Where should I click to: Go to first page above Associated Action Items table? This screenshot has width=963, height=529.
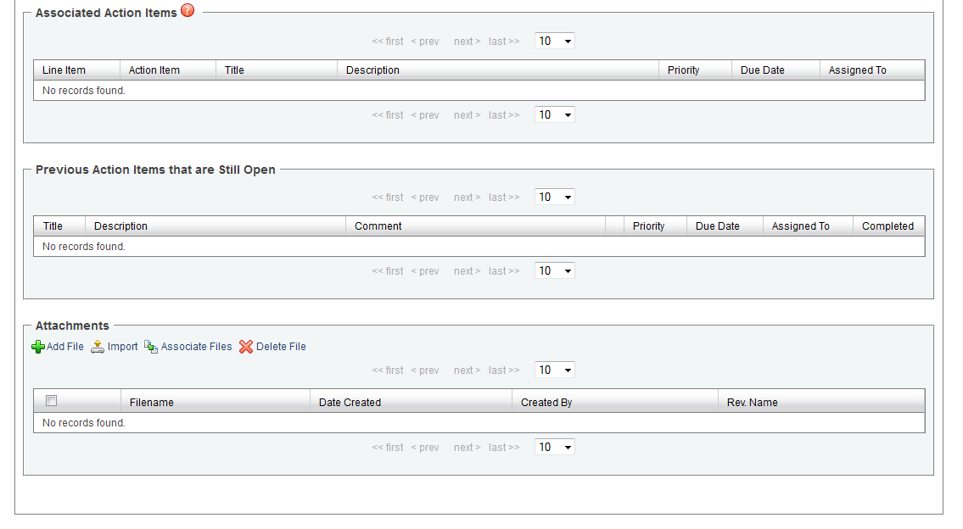click(x=388, y=42)
